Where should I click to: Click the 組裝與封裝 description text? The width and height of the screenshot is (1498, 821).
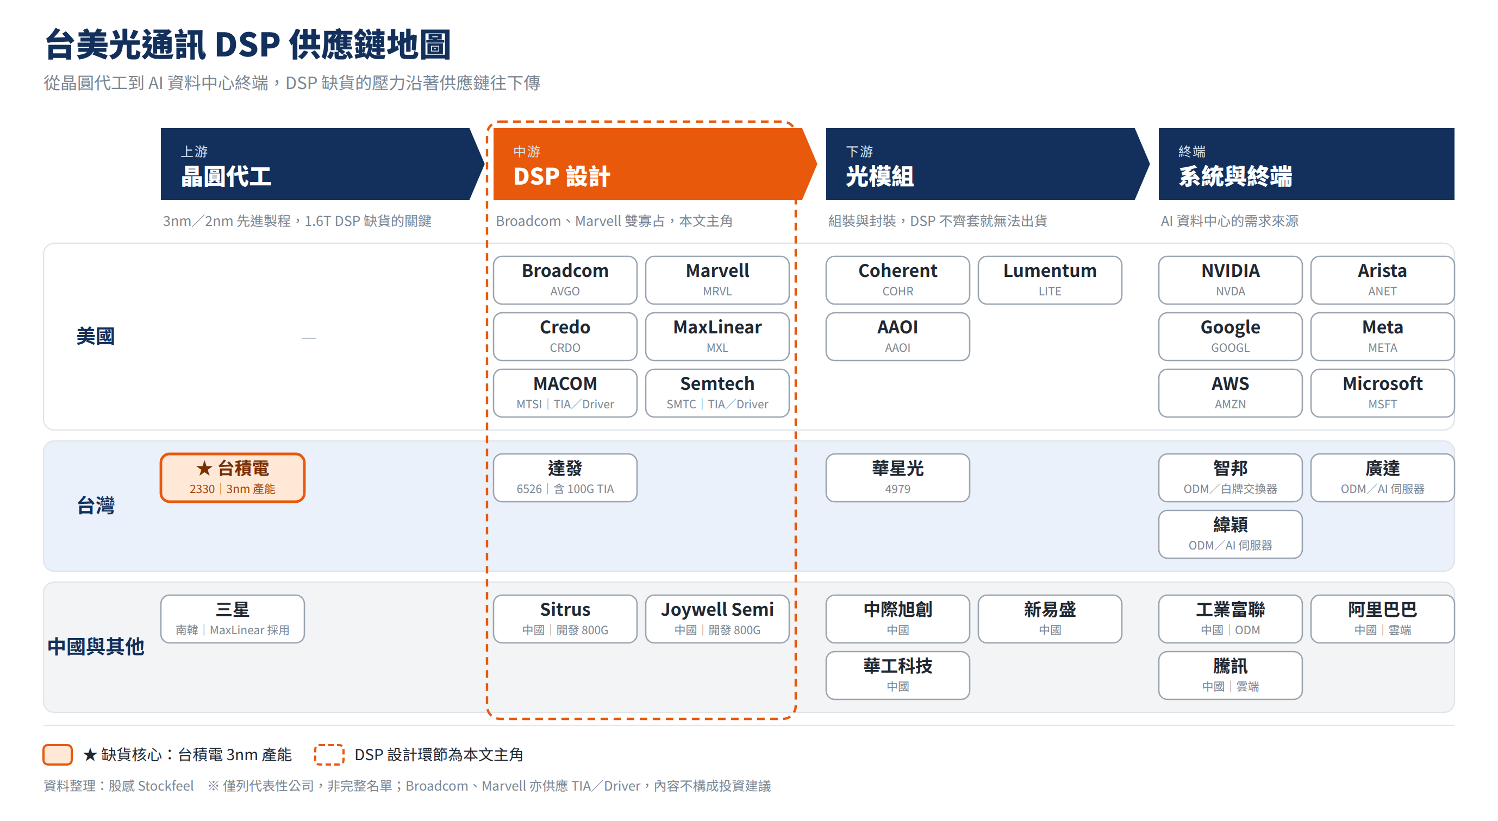(938, 221)
